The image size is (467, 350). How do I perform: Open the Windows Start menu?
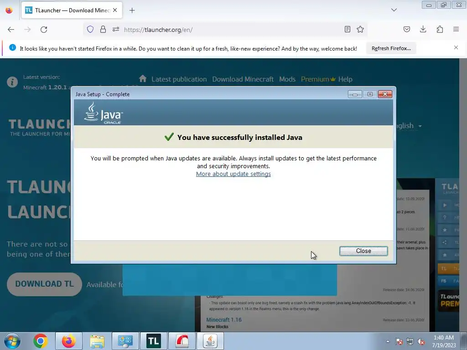click(x=12, y=341)
